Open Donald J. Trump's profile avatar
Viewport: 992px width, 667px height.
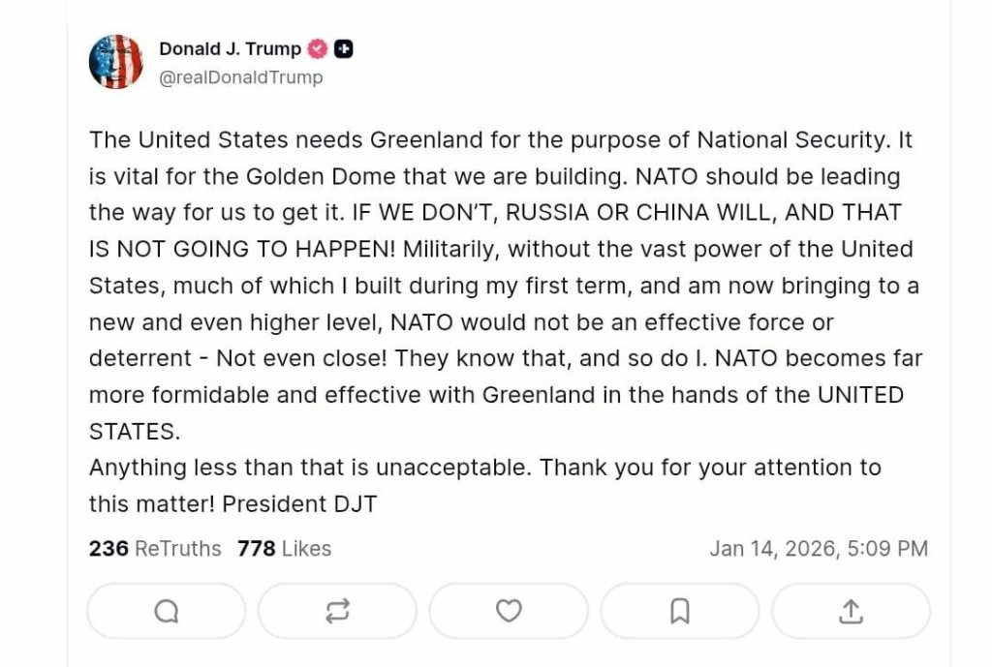point(115,62)
